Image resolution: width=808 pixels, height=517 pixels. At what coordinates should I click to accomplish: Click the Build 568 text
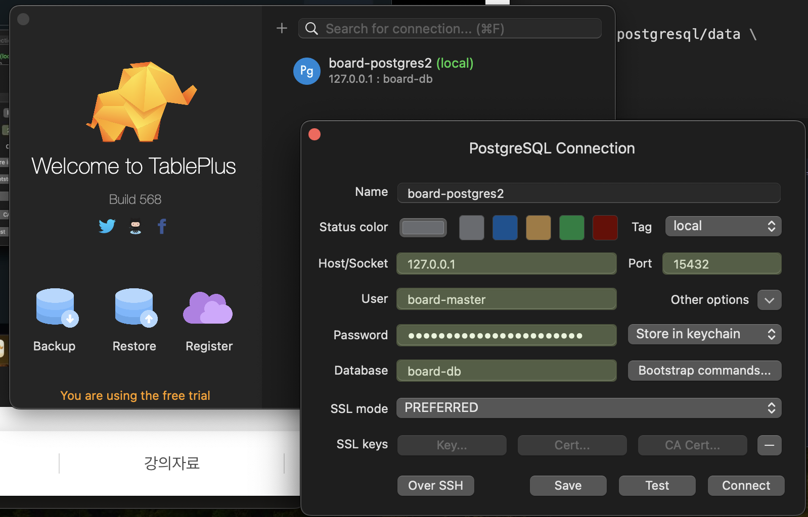click(x=136, y=199)
